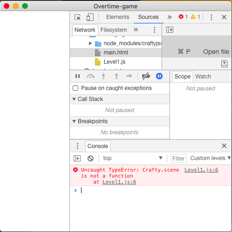Open the Elements panel tab
232x232 pixels.
tap(118, 17)
